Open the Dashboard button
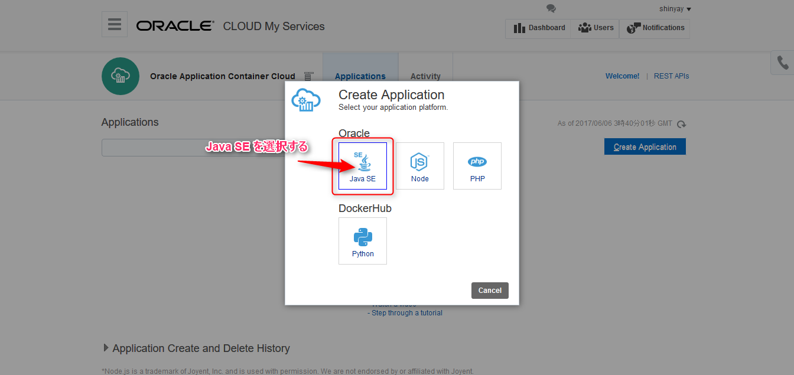Image resolution: width=794 pixels, height=375 pixels. pyautogui.click(x=538, y=28)
